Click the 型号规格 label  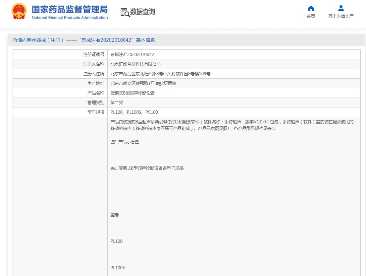pyautogui.click(x=96, y=112)
